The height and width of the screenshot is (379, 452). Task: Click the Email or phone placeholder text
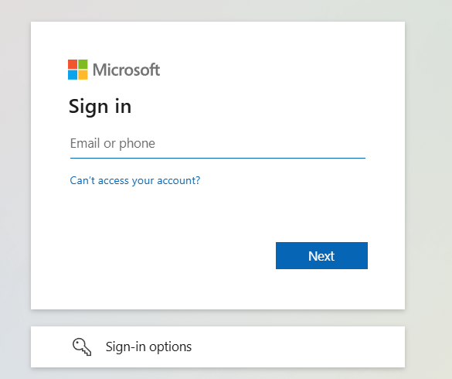coord(113,143)
